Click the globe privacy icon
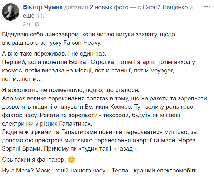This screenshot has width=214, height=177. 37,24
